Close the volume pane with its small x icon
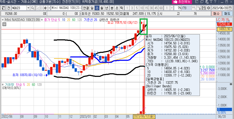The image size is (234, 119). [231, 84]
